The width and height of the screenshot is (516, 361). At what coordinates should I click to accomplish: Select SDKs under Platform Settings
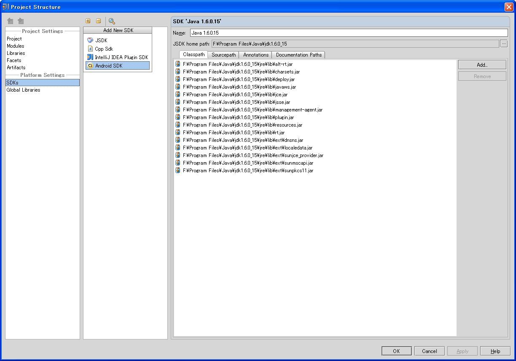click(x=42, y=83)
